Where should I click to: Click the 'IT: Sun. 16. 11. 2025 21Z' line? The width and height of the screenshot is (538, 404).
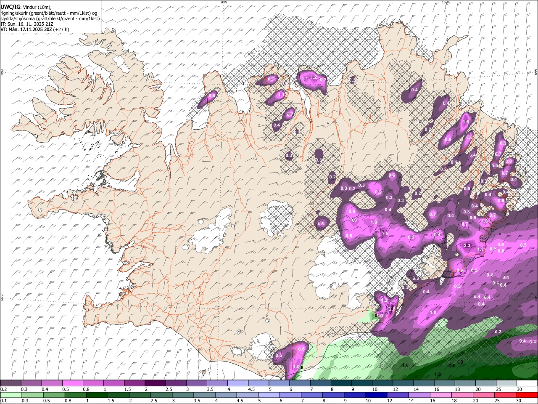pyautogui.click(x=27, y=24)
